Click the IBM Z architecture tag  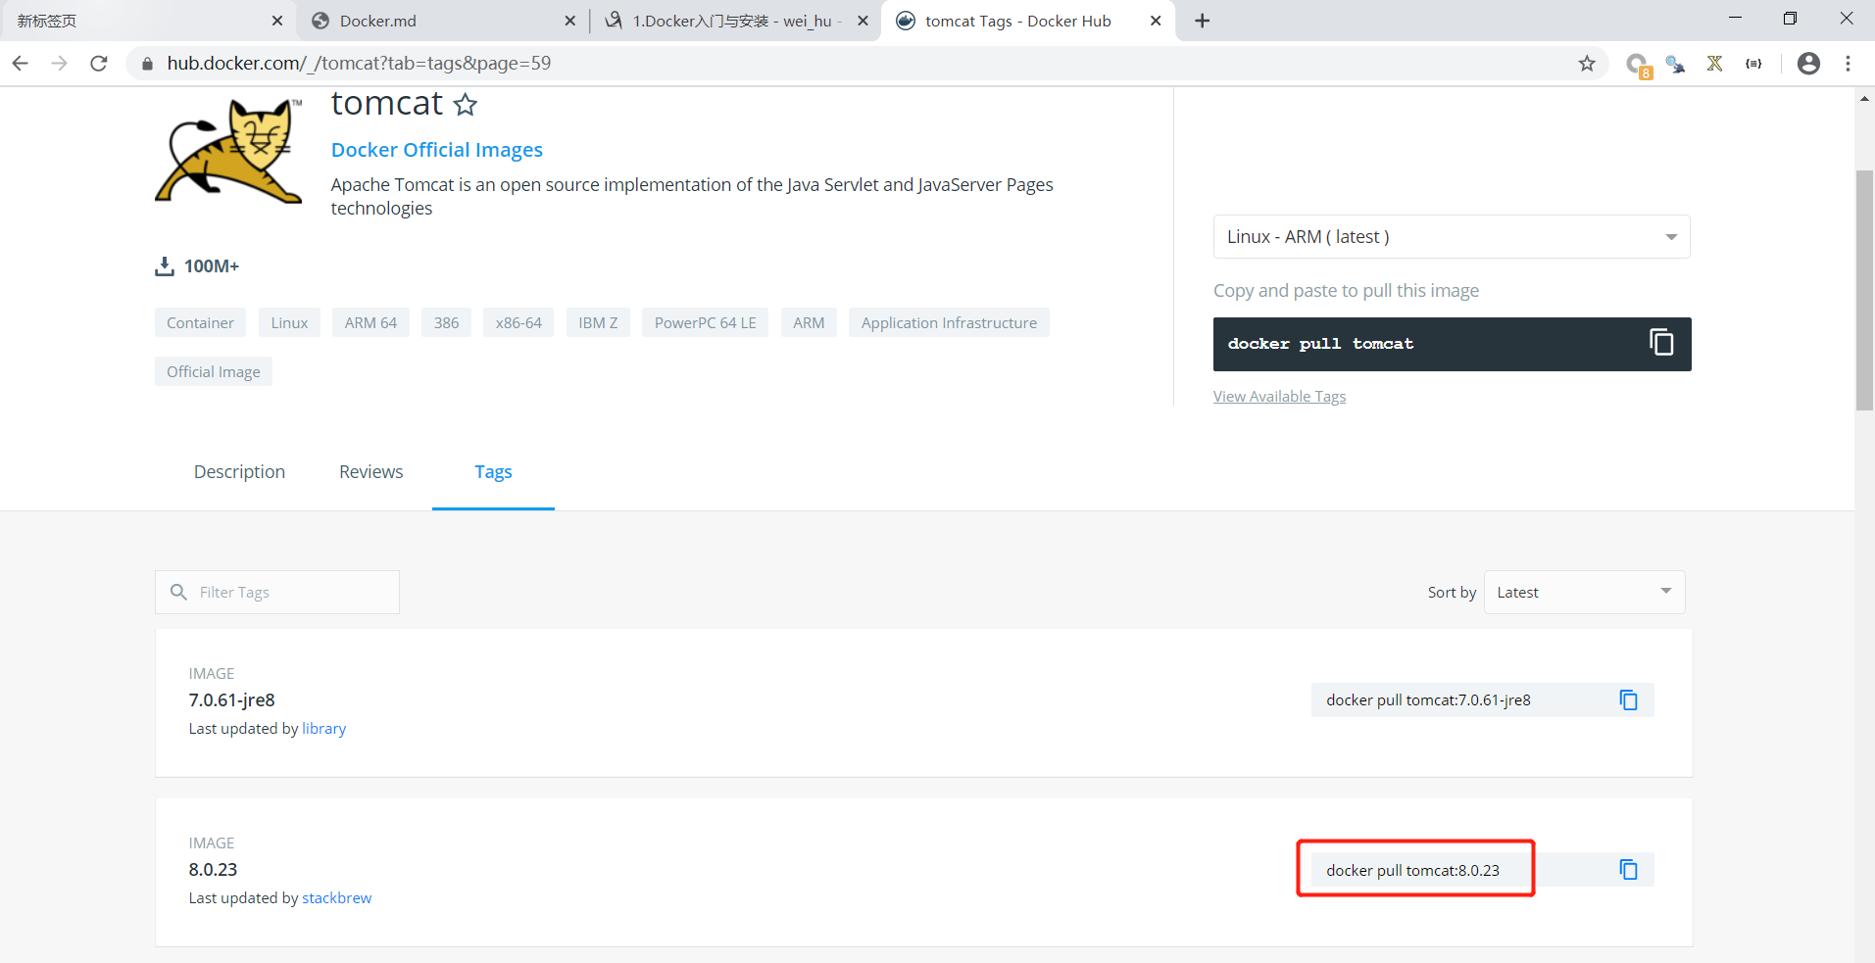(x=598, y=322)
